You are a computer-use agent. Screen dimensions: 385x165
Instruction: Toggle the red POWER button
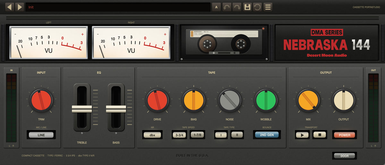[x=345, y=135]
